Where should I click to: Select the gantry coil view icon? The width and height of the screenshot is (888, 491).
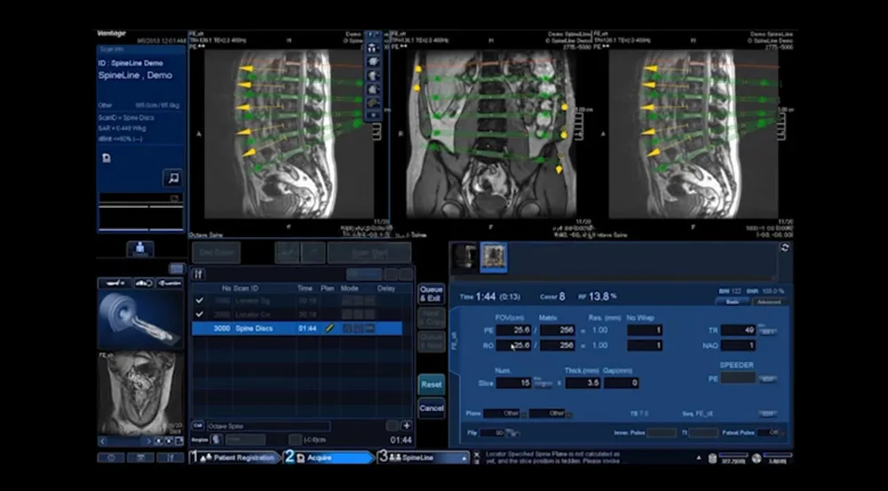(170, 283)
